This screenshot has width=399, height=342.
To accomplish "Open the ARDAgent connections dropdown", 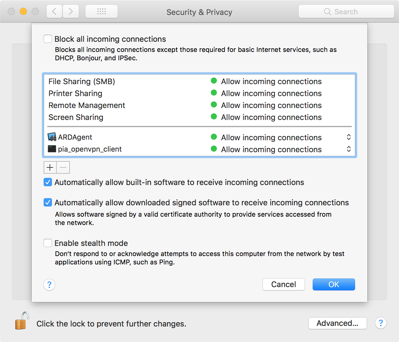I will pyautogui.click(x=349, y=137).
